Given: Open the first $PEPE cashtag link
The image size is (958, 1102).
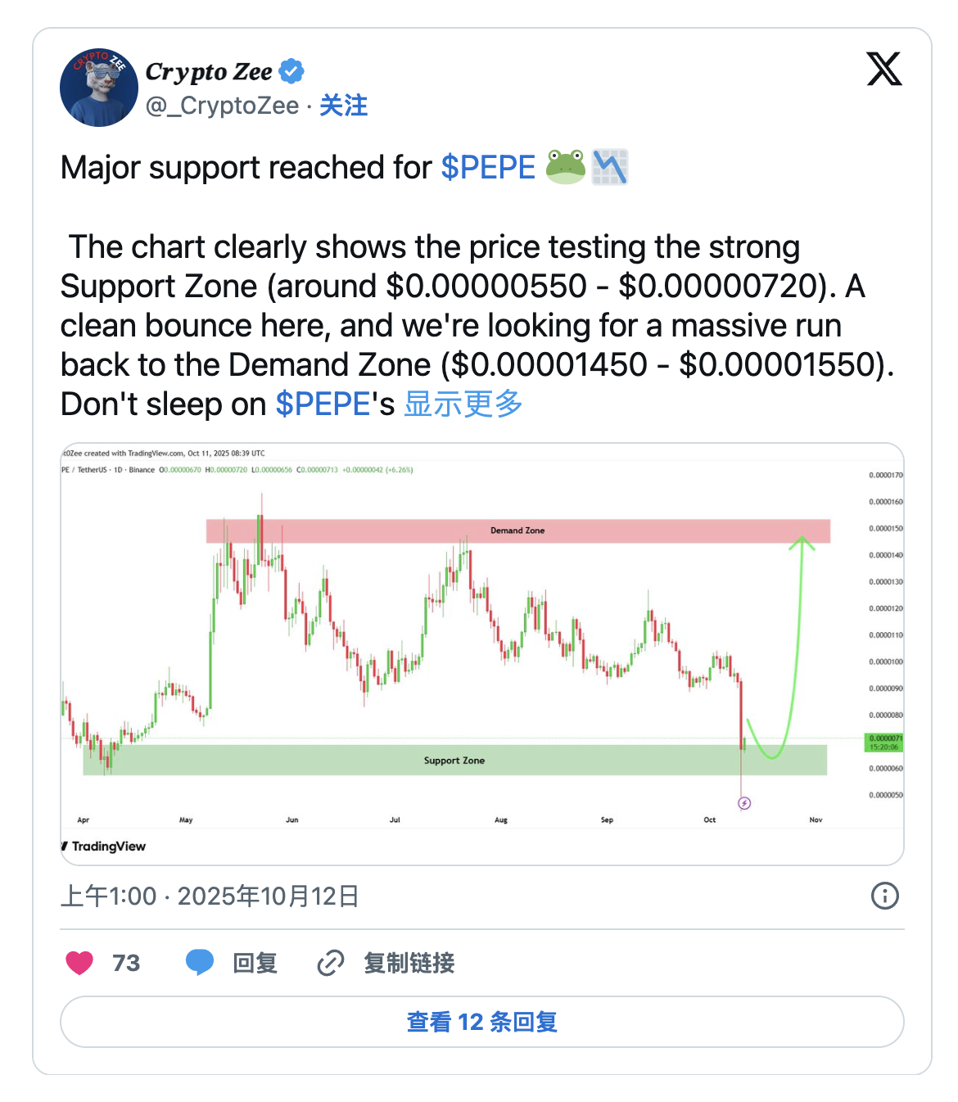Looking at the screenshot, I should click(x=488, y=168).
